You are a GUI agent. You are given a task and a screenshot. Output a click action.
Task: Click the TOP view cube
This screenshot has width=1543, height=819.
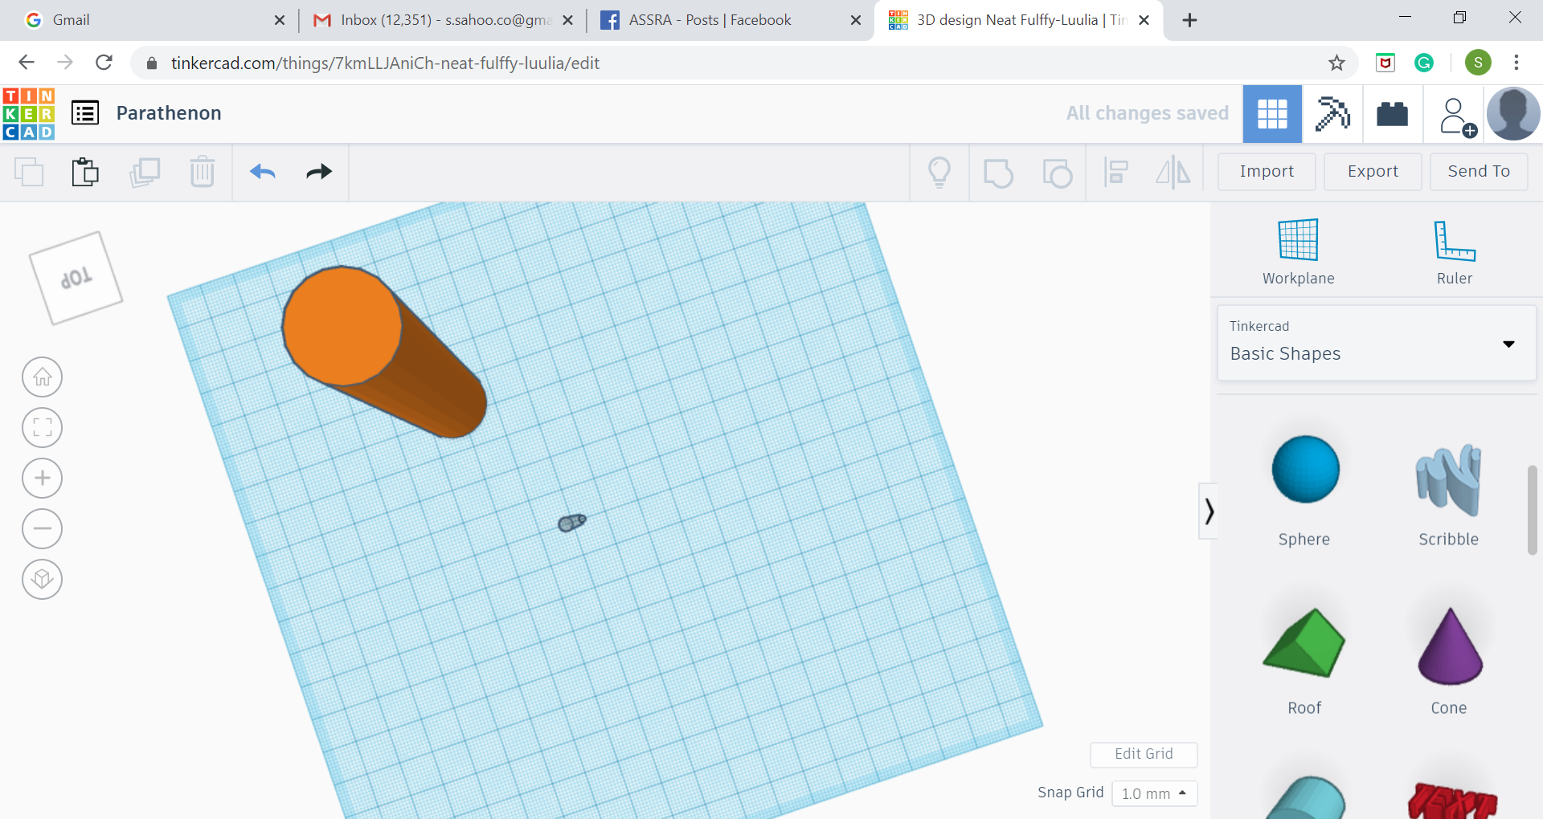[x=76, y=278]
